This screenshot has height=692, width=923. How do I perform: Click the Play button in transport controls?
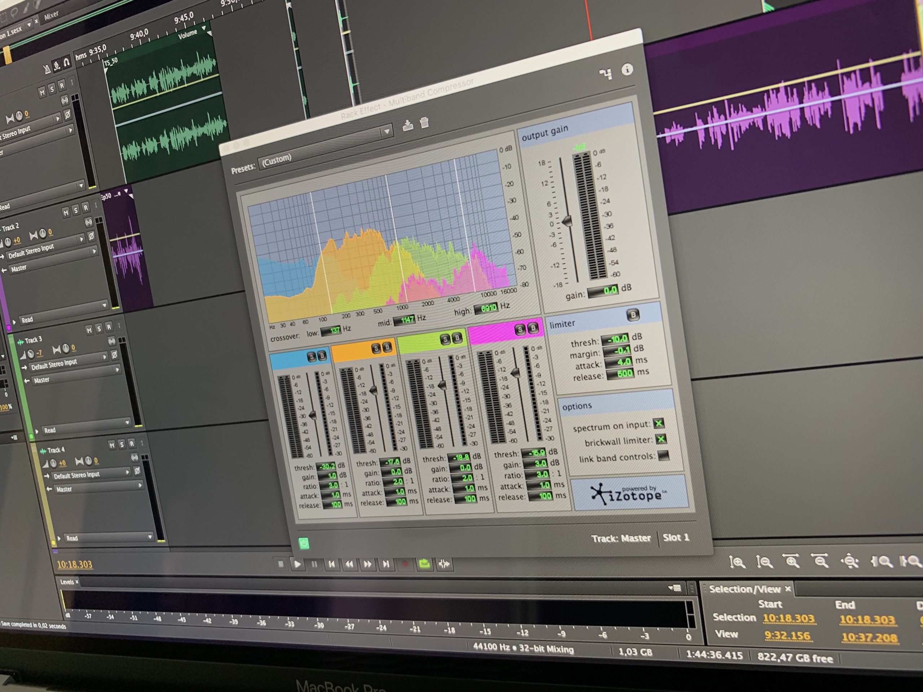point(297,564)
